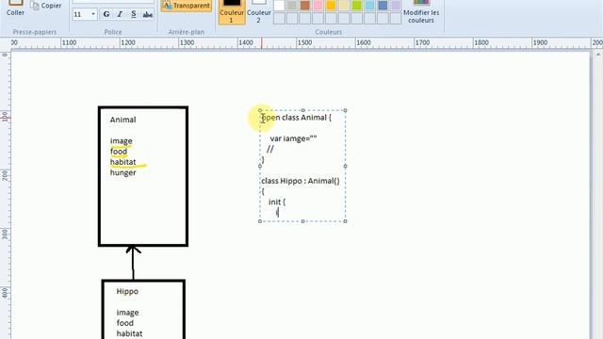This screenshot has height=339, width=603.
Task: Open Modifier les couleurs dialog
Action: point(421,12)
